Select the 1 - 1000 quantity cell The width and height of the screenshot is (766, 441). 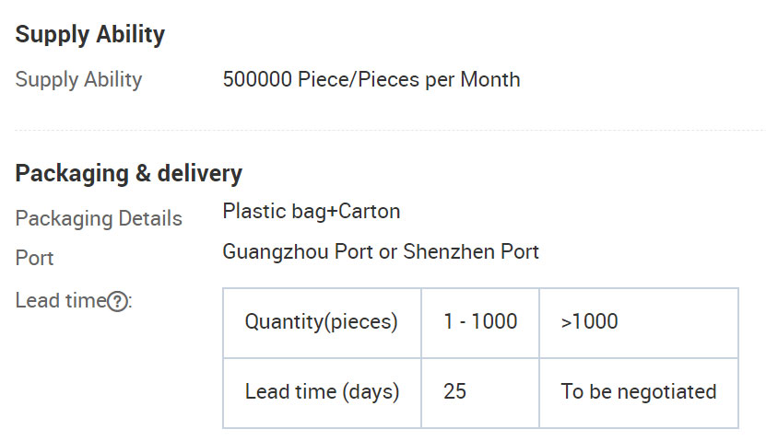click(x=480, y=322)
